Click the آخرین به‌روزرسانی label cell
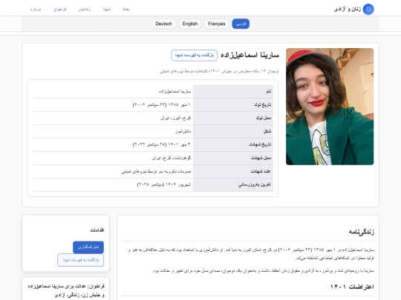The image size is (401, 300). pos(233,184)
